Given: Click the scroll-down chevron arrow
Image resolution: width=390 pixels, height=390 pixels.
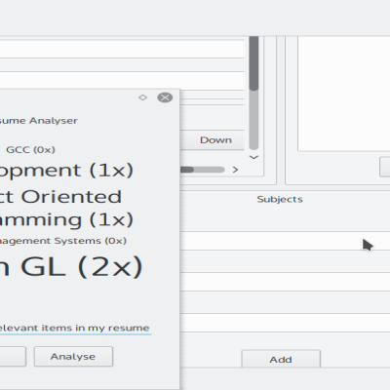Looking at the screenshot, I should click(253, 157).
